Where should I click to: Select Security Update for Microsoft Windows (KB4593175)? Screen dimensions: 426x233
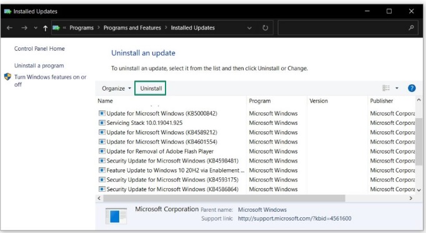click(172, 180)
